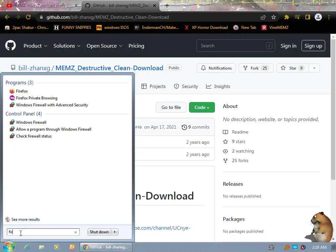This screenshot has width=336, height=252.
Task: Click the Windows Start orb
Action: [9, 247]
